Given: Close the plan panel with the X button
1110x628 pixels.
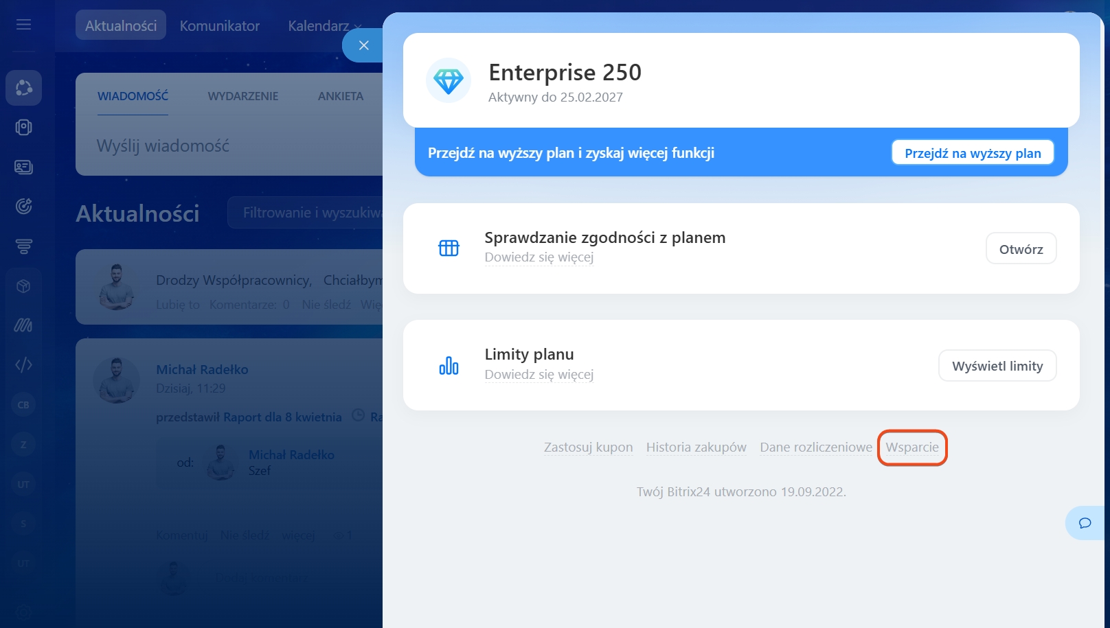Looking at the screenshot, I should [x=363, y=45].
